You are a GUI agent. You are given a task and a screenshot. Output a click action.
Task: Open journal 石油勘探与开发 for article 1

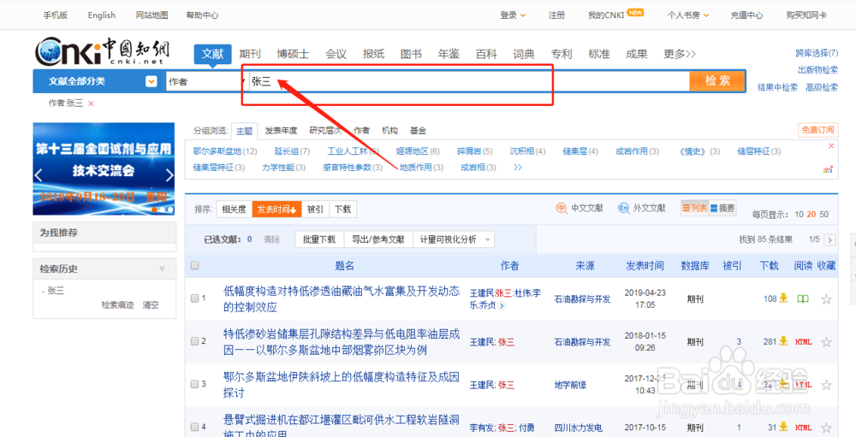point(582,299)
